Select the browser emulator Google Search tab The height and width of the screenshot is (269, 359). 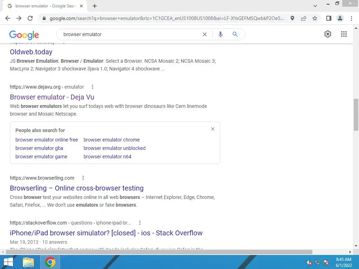coord(45,6)
